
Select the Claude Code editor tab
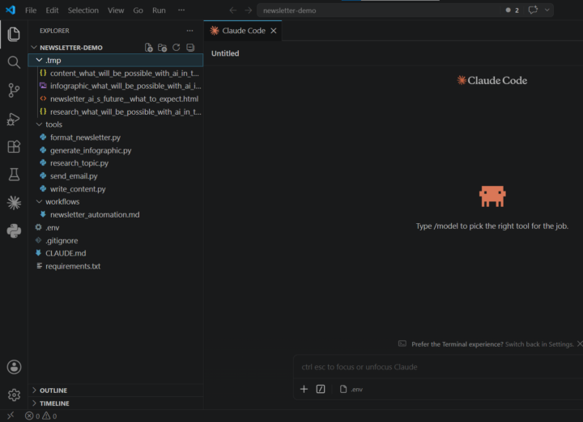243,31
